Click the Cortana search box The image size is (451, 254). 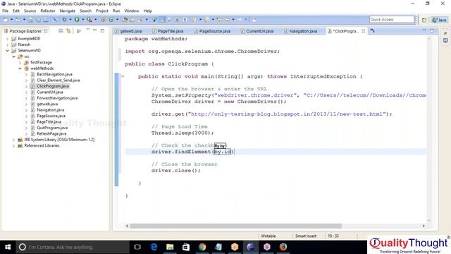click(73, 247)
